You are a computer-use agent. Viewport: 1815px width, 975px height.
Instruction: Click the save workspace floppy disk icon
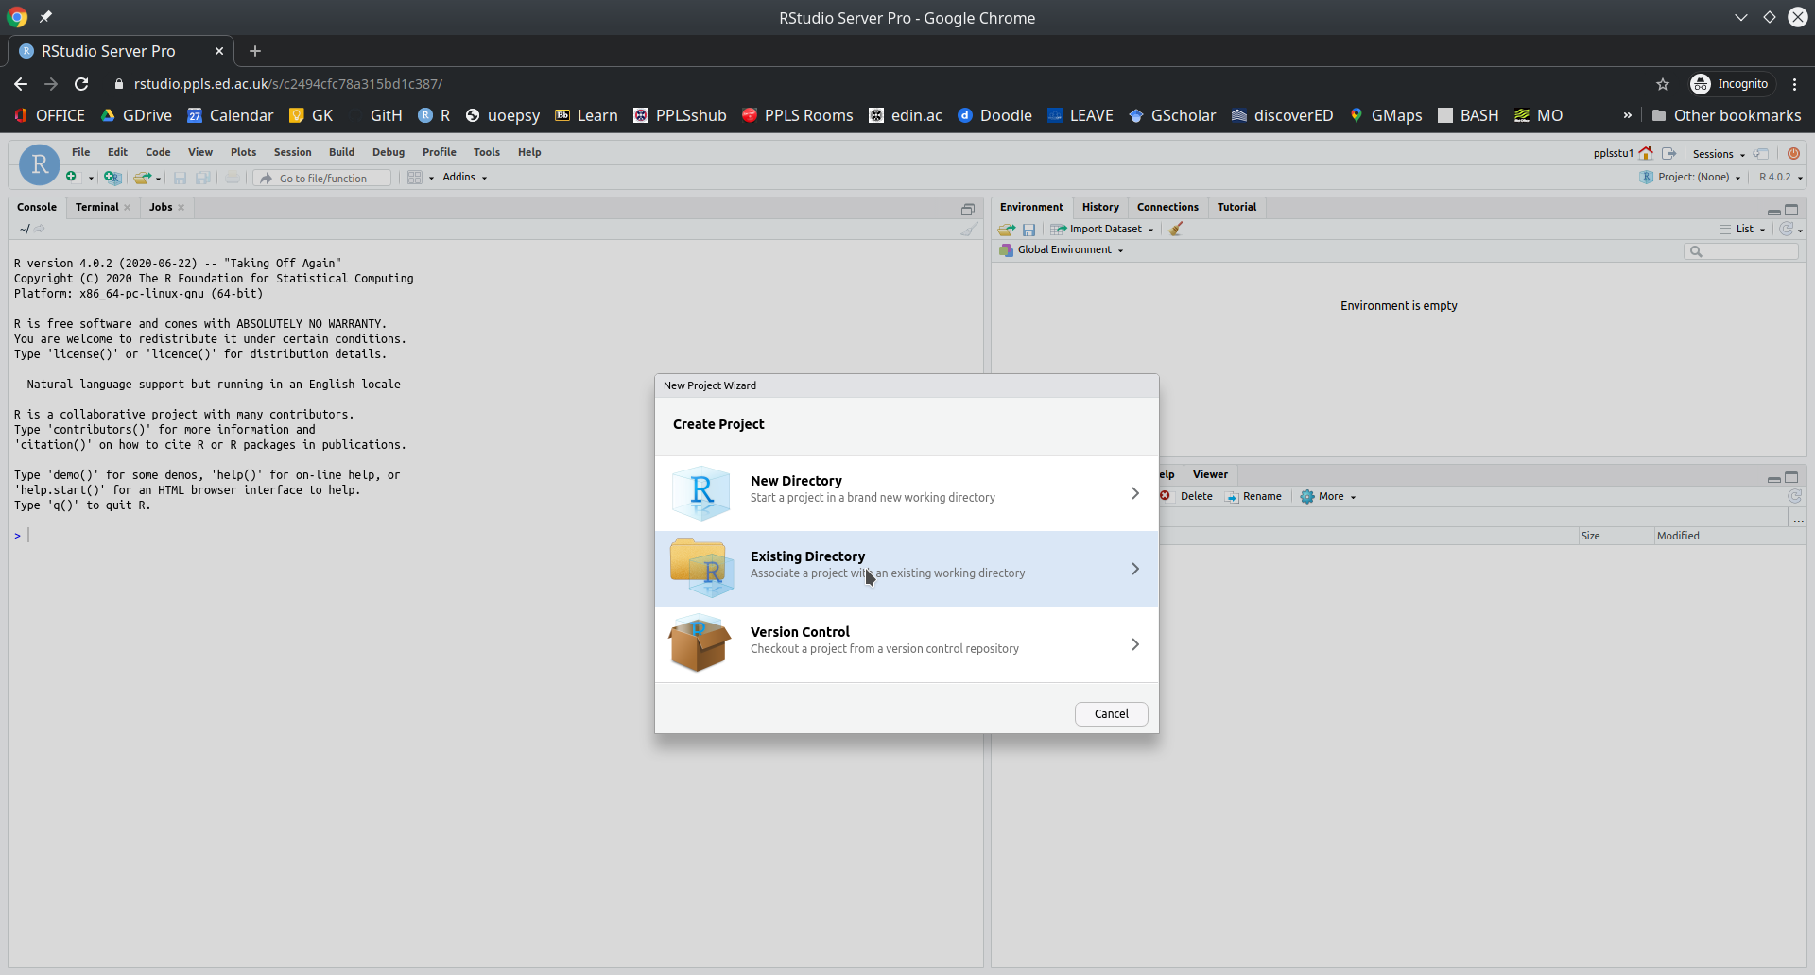coord(1029,230)
